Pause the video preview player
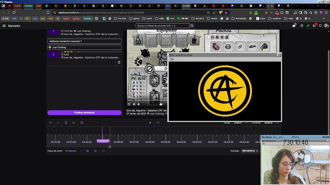Screen dimensions: 330x185 pyautogui.click(x=134, y=104)
